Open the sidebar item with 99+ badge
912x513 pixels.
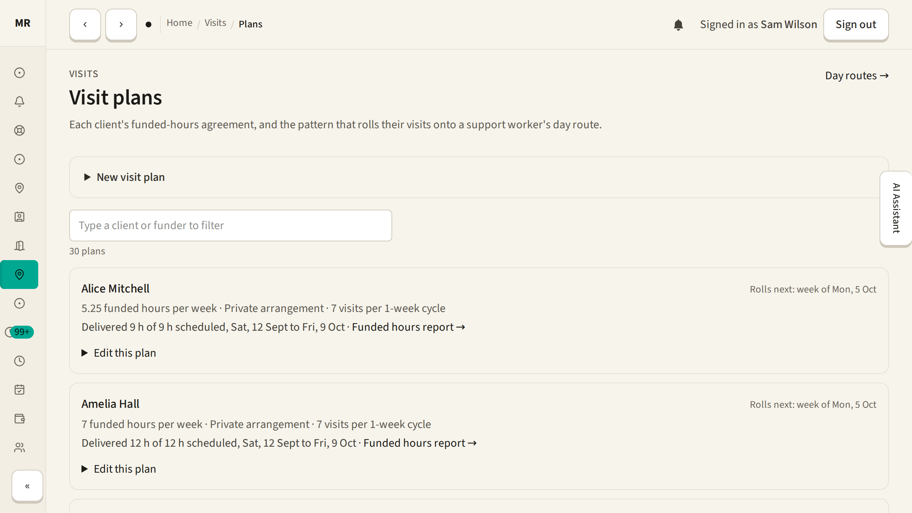(19, 332)
